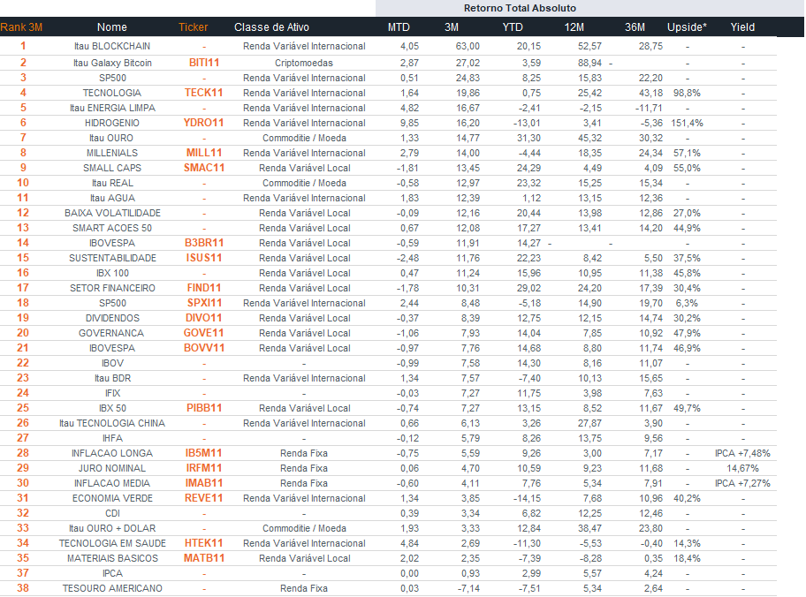
Task: Select the IB5M11 ticker
Action: coord(204,453)
